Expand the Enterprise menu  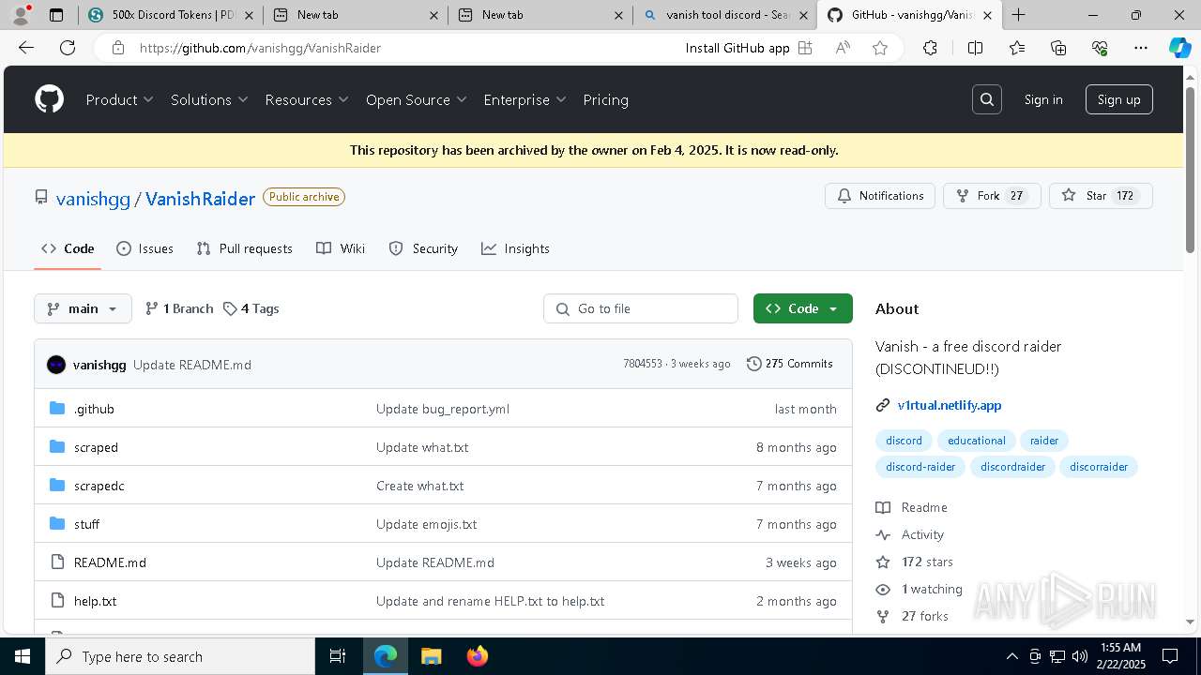(x=525, y=99)
